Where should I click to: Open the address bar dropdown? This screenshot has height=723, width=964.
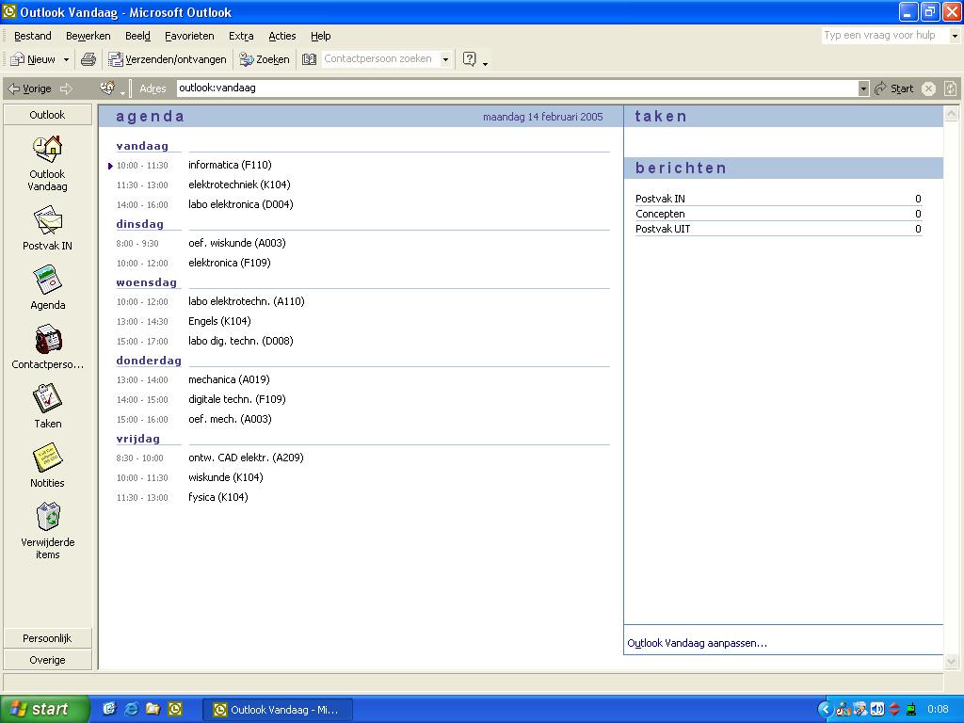(863, 88)
